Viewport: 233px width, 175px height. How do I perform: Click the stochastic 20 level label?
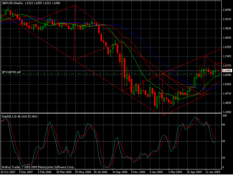click(223, 158)
